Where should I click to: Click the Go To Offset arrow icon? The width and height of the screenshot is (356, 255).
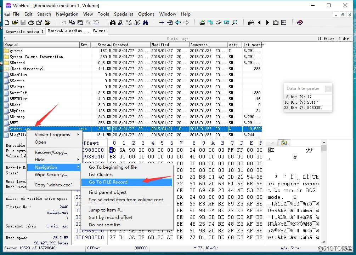(x=162, y=22)
